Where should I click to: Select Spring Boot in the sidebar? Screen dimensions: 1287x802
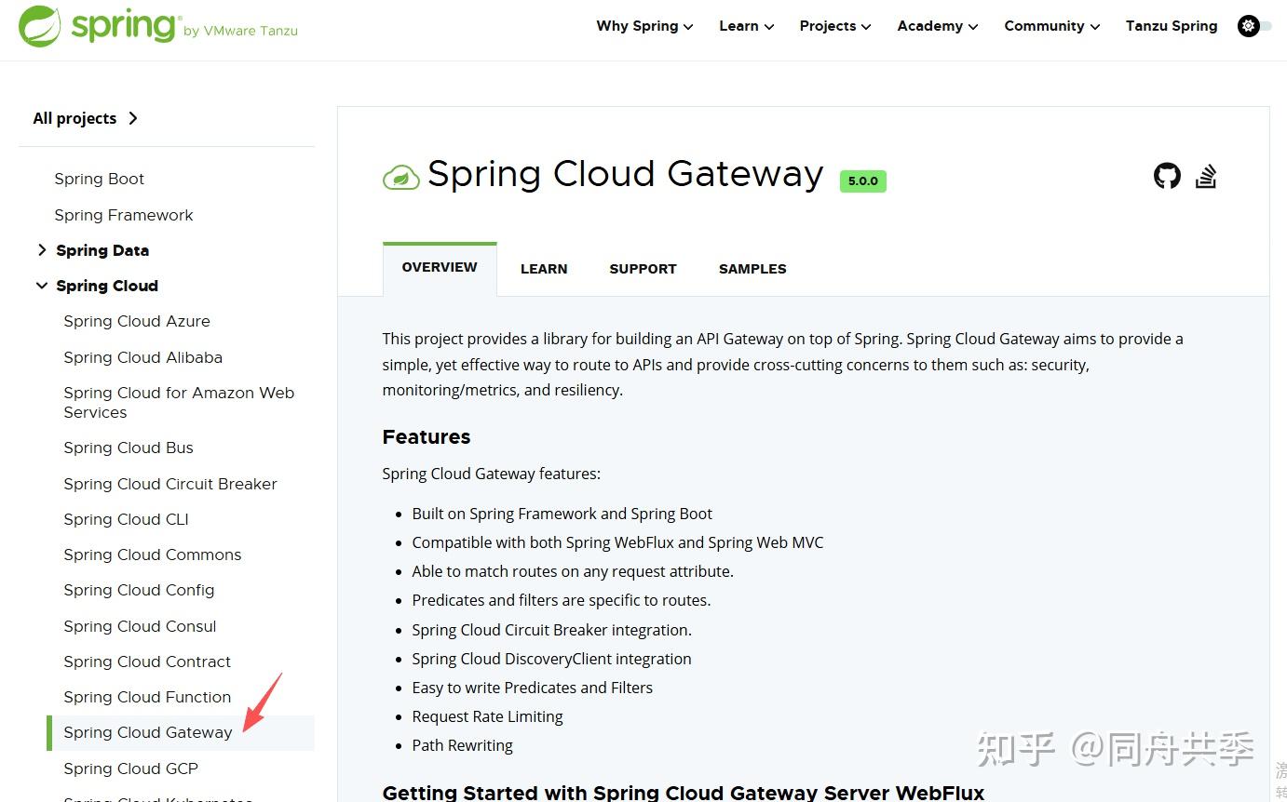click(x=99, y=178)
